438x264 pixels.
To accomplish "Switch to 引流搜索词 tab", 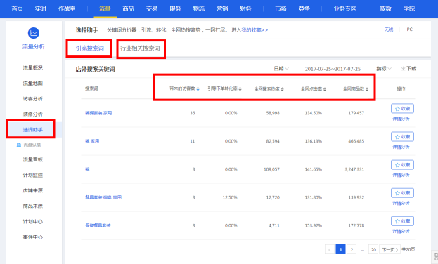I will coord(90,48).
